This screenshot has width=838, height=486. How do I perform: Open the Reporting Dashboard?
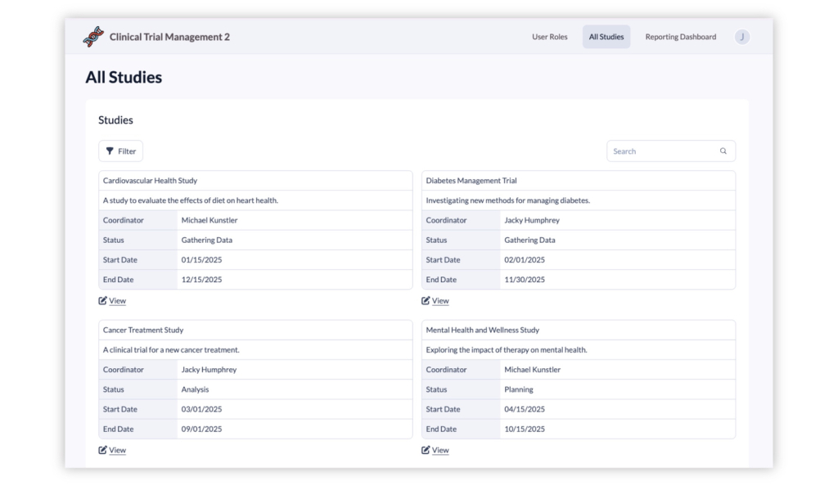click(x=680, y=36)
